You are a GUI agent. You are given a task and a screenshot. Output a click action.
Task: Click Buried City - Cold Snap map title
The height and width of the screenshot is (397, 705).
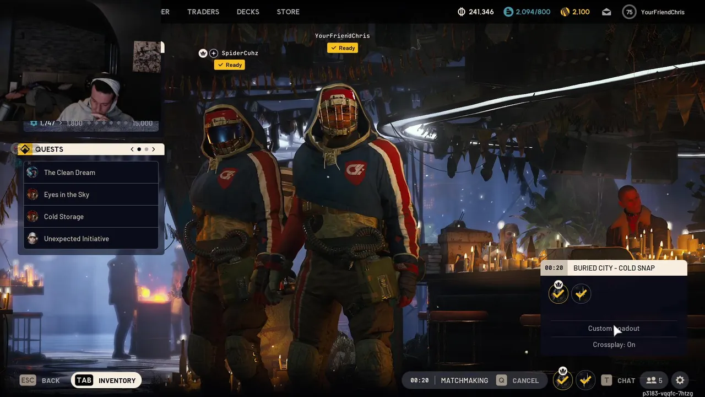pyautogui.click(x=614, y=268)
